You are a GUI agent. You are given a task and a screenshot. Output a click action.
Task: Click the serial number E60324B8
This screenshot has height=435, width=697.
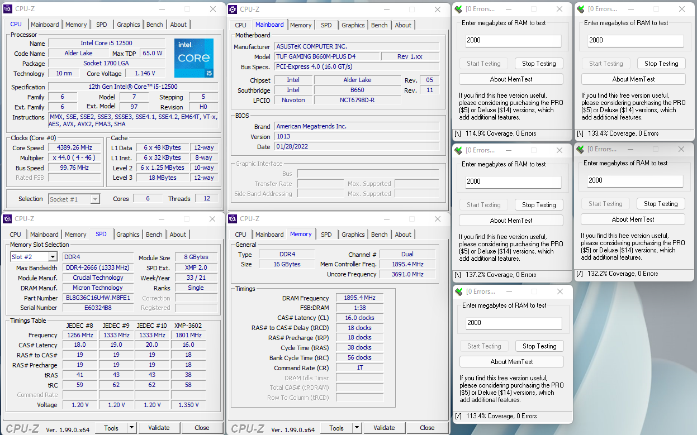coord(97,308)
